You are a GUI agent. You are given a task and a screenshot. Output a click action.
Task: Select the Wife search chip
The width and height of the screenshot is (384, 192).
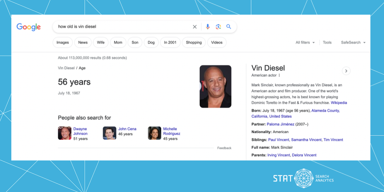pyautogui.click(x=100, y=42)
